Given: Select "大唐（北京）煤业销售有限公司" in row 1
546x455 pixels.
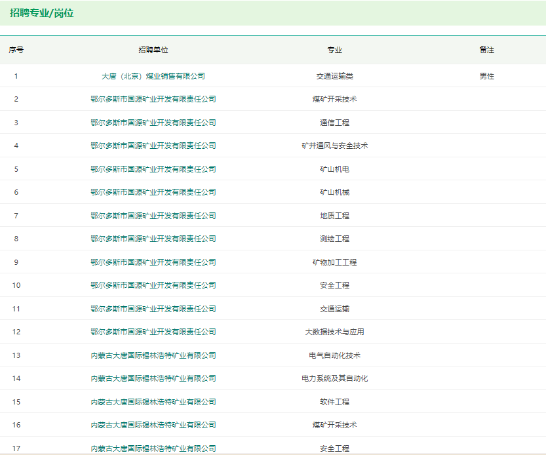Looking at the screenshot, I should (x=153, y=76).
